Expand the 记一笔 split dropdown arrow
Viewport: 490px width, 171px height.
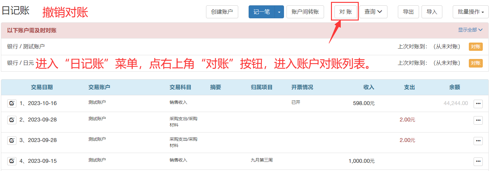point(279,12)
